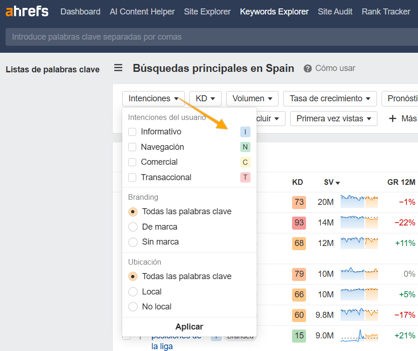
Task: Click the green "N" Navegación badge
Action: (245, 147)
